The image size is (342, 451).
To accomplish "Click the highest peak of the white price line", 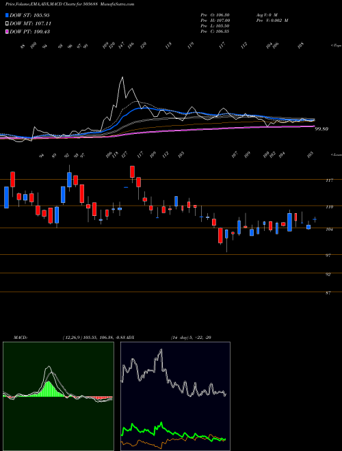I will (x=122, y=77).
